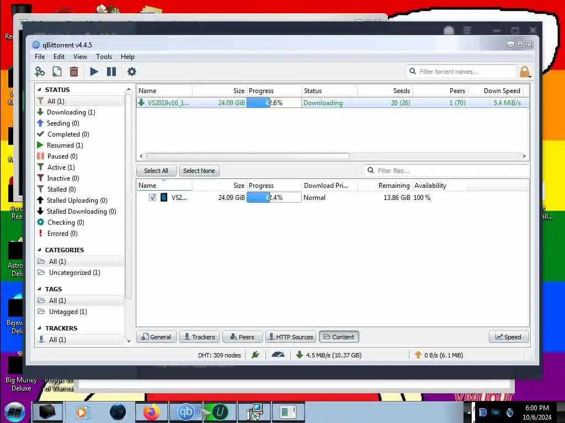The height and width of the screenshot is (423, 565).
Task: Click the Pause toolbar icon
Action: click(x=111, y=72)
